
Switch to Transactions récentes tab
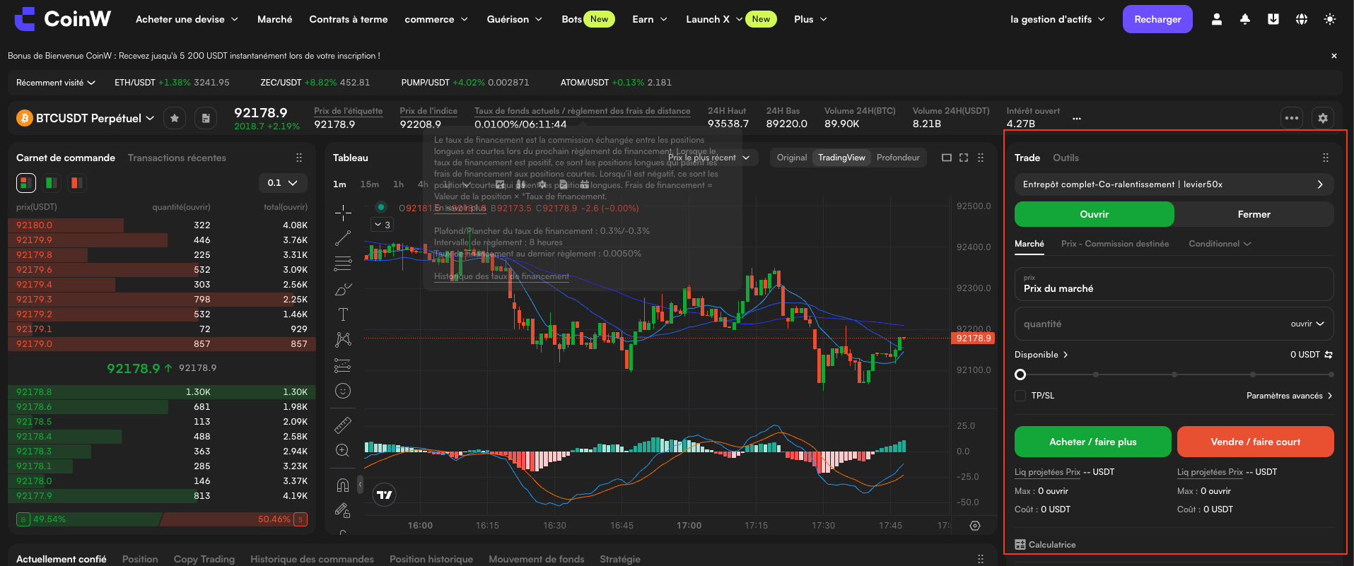pos(177,158)
